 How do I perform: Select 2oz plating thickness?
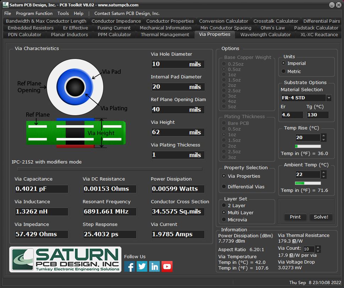[x=229, y=146]
